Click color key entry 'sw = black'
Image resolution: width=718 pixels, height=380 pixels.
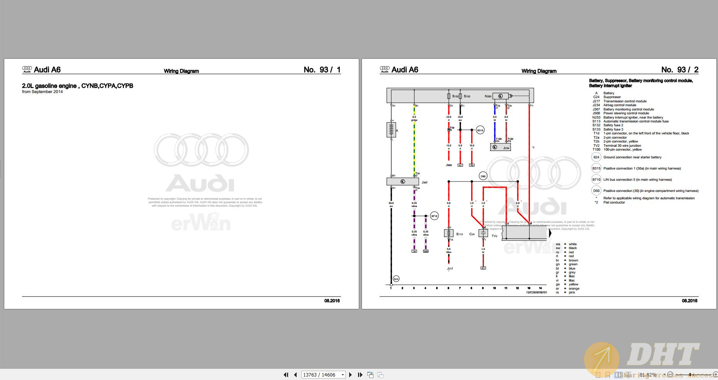pyautogui.click(x=566, y=248)
